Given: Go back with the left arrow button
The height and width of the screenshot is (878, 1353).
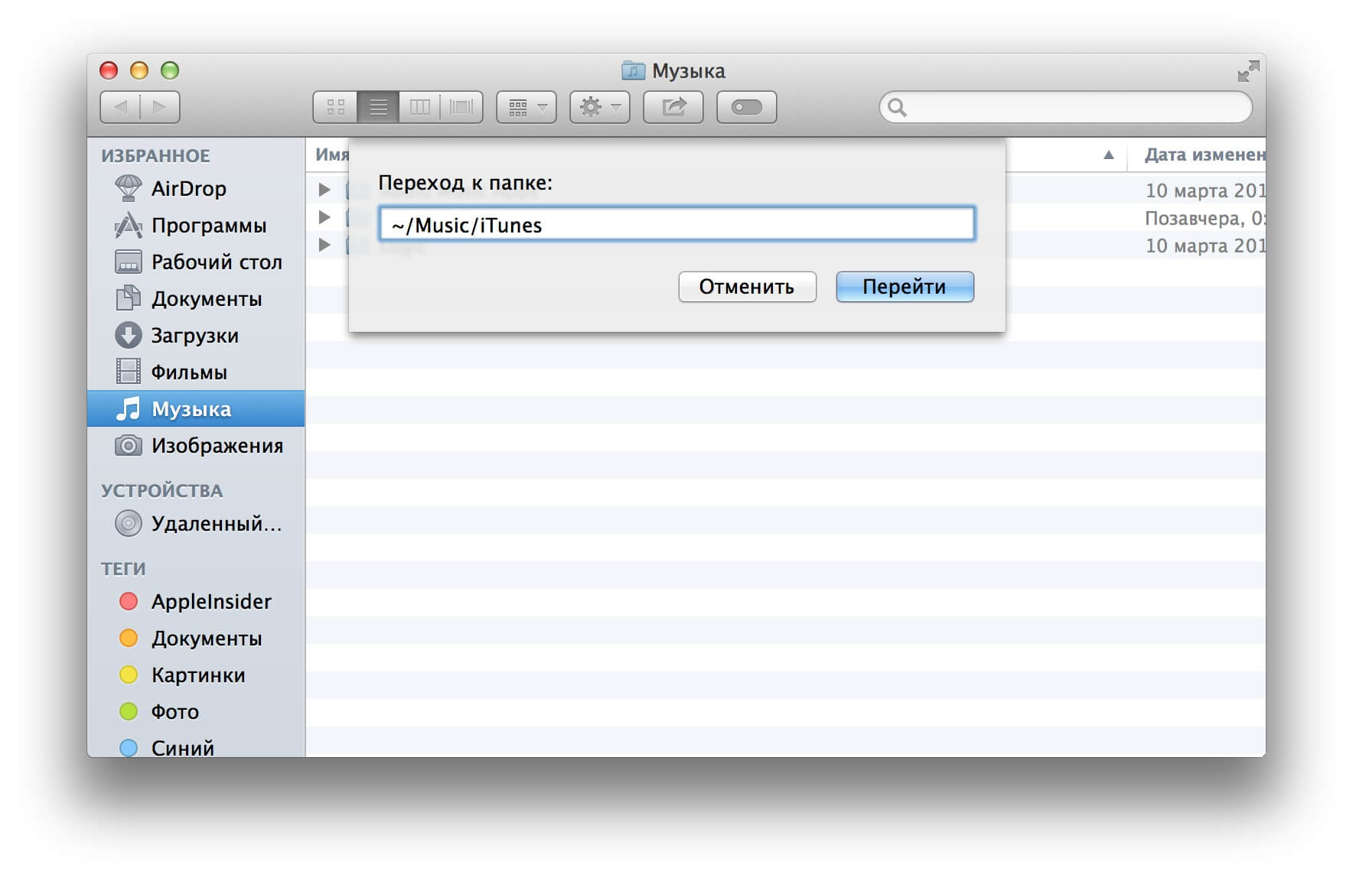Looking at the screenshot, I should (x=120, y=107).
